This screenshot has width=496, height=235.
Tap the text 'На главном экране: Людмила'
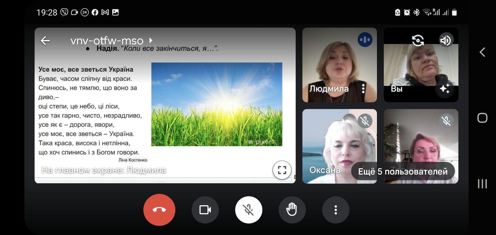click(x=104, y=170)
